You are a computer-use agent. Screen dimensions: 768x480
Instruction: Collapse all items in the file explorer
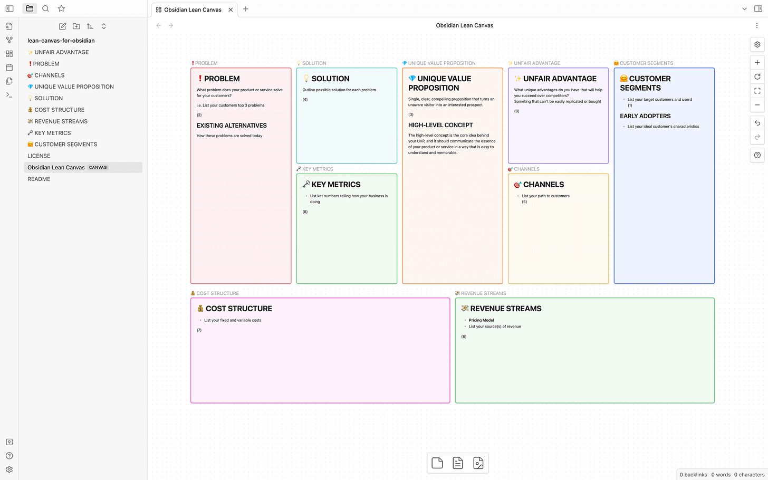pyautogui.click(x=103, y=26)
